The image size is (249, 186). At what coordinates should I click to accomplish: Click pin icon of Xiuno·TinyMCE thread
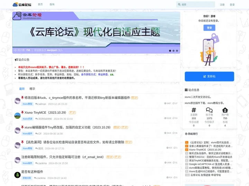22,112
